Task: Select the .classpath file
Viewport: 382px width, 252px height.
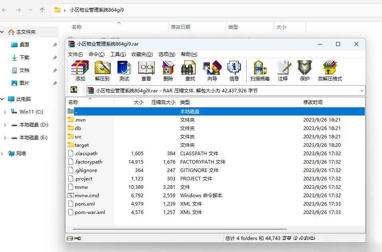Action: [215, 154]
